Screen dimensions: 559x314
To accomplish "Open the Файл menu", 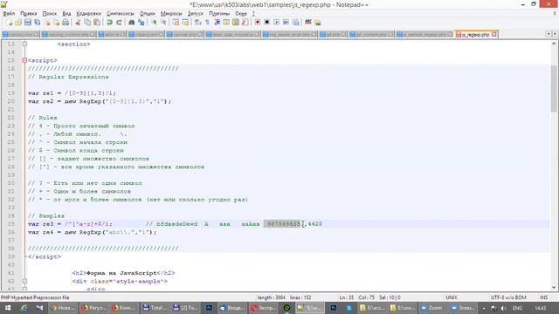I will tap(9, 14).
